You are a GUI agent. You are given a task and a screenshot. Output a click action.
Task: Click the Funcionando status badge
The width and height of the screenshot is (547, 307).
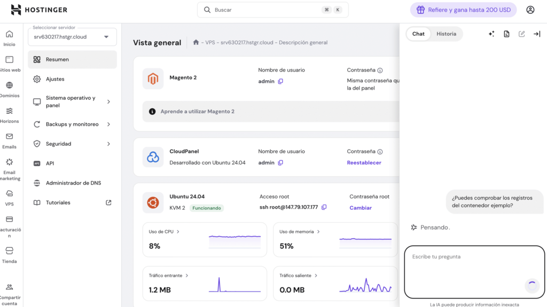pos(207,208)
